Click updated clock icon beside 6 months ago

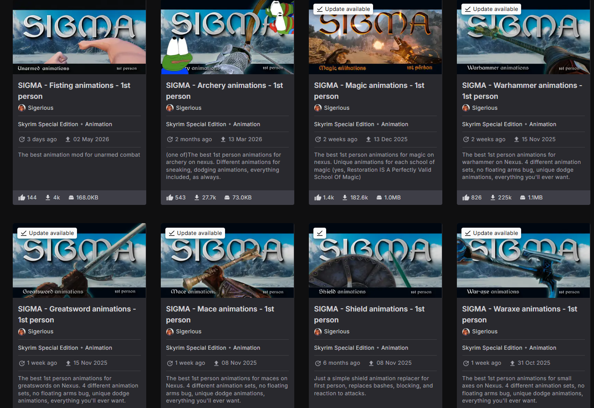coord(317,363)
